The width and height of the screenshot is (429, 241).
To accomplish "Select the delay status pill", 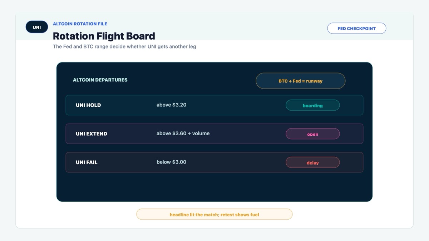I will click(x=312, y=162).
